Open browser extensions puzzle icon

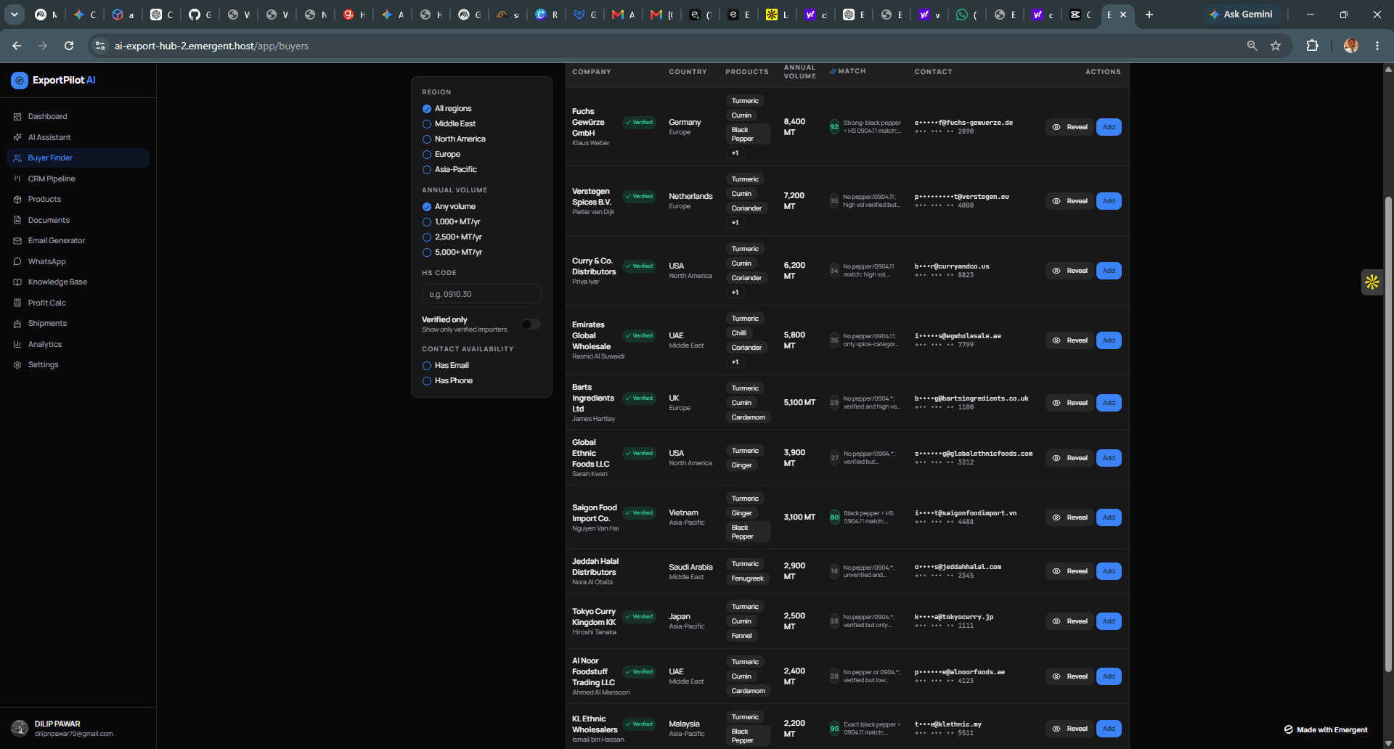[x=1312, y=46]
